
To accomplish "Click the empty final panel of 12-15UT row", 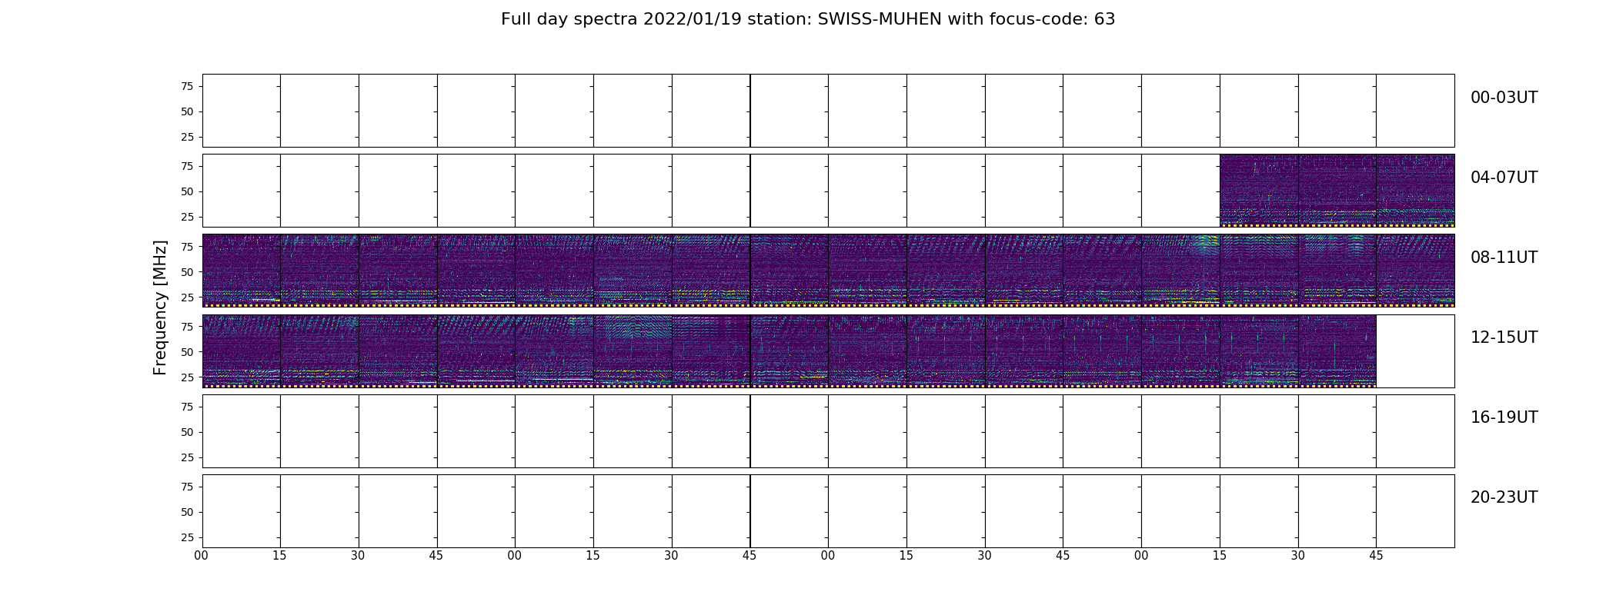I will 1415,351.
